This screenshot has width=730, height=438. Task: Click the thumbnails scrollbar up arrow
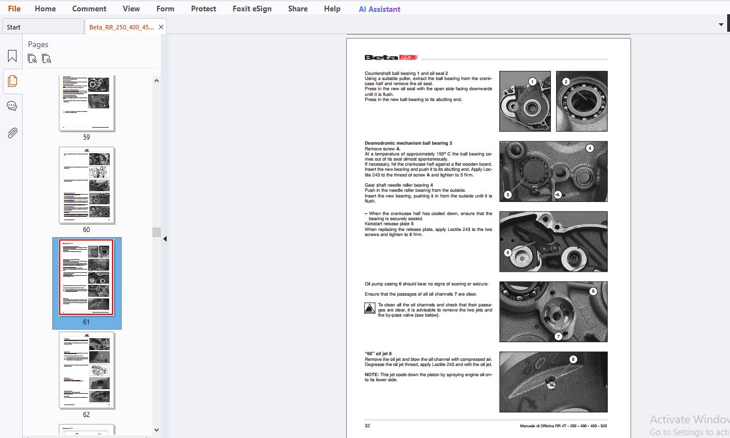(x=156, y=81)
